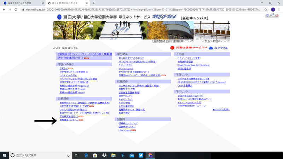
Task: Go back with the browser back arrow
Action: click(x=4, y=10)
